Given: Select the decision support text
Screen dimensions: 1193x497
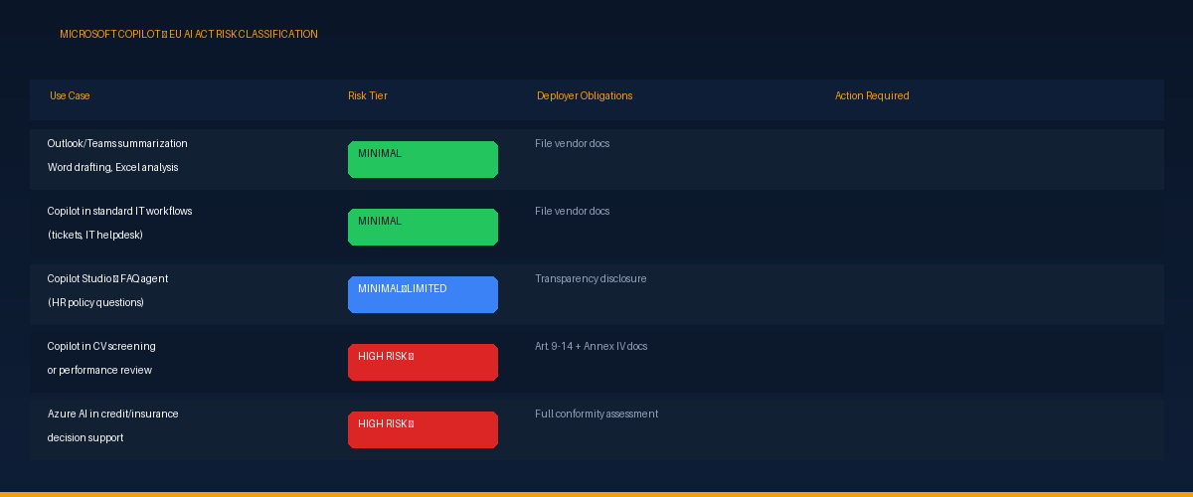Looking at the screenshot, I should [x=85, y=437].
